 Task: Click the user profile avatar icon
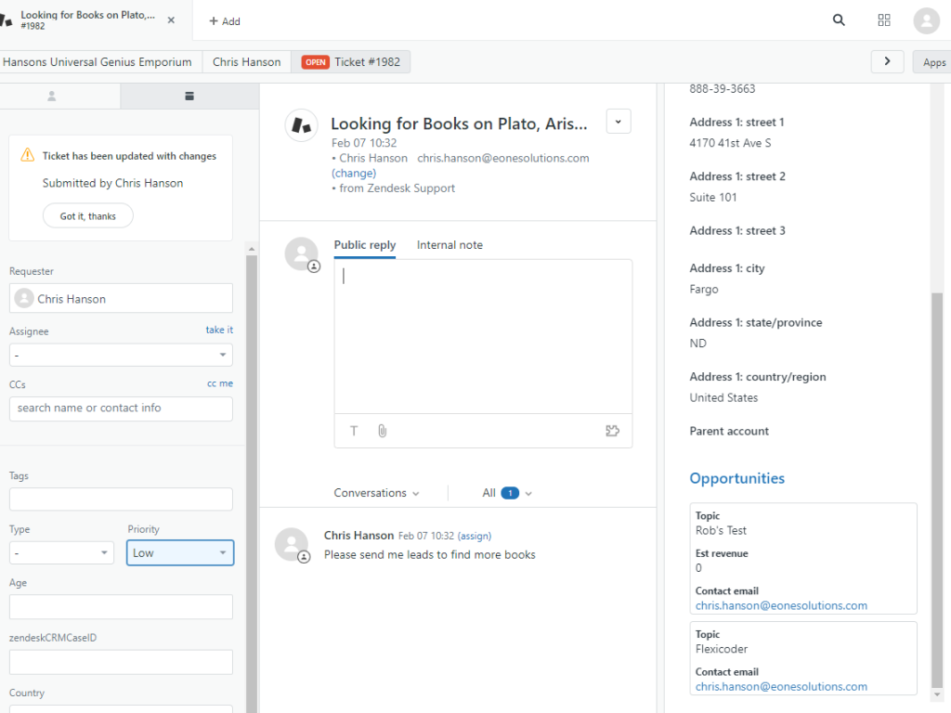point(926,20)
